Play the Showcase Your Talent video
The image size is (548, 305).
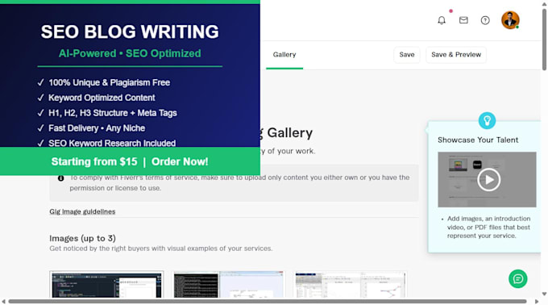tap(489, 180)
